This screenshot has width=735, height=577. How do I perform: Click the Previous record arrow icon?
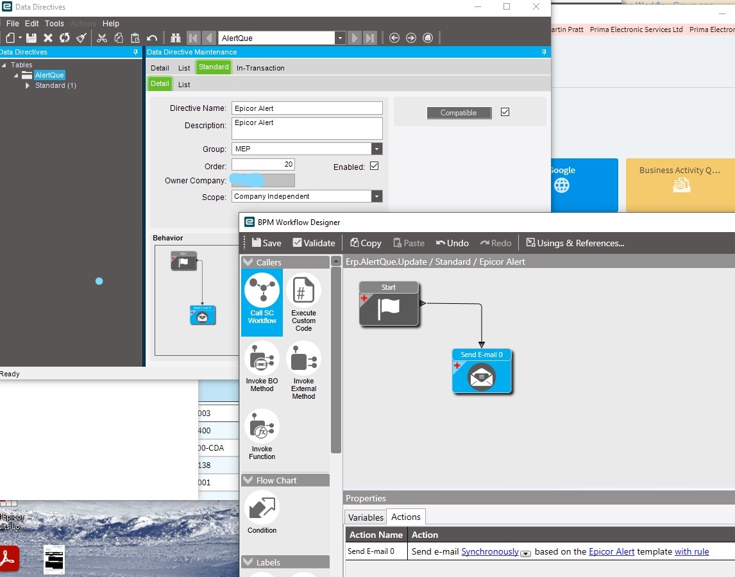coord(210,38)
